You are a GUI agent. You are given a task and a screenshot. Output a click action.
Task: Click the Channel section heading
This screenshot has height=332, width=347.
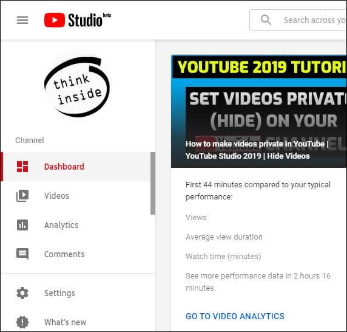click(30, 140)
